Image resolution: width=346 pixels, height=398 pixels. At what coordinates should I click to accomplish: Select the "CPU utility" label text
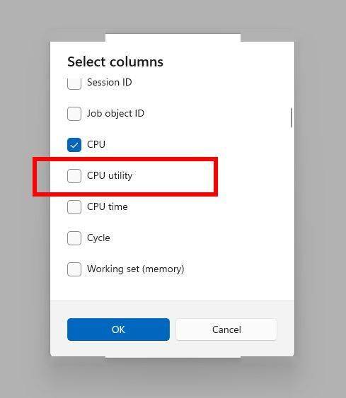(x=110, y=175)
